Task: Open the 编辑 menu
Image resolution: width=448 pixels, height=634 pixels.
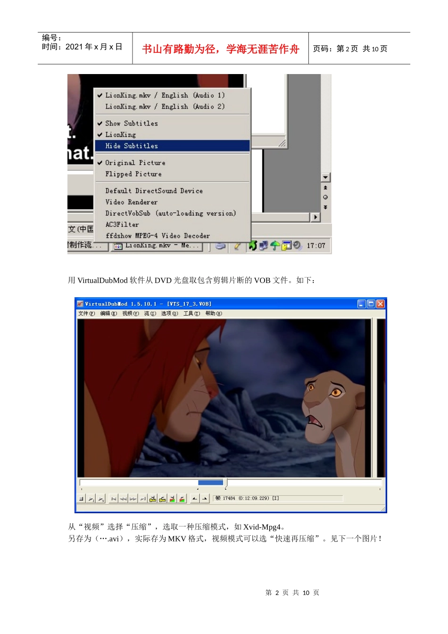Action: [108, 314]
